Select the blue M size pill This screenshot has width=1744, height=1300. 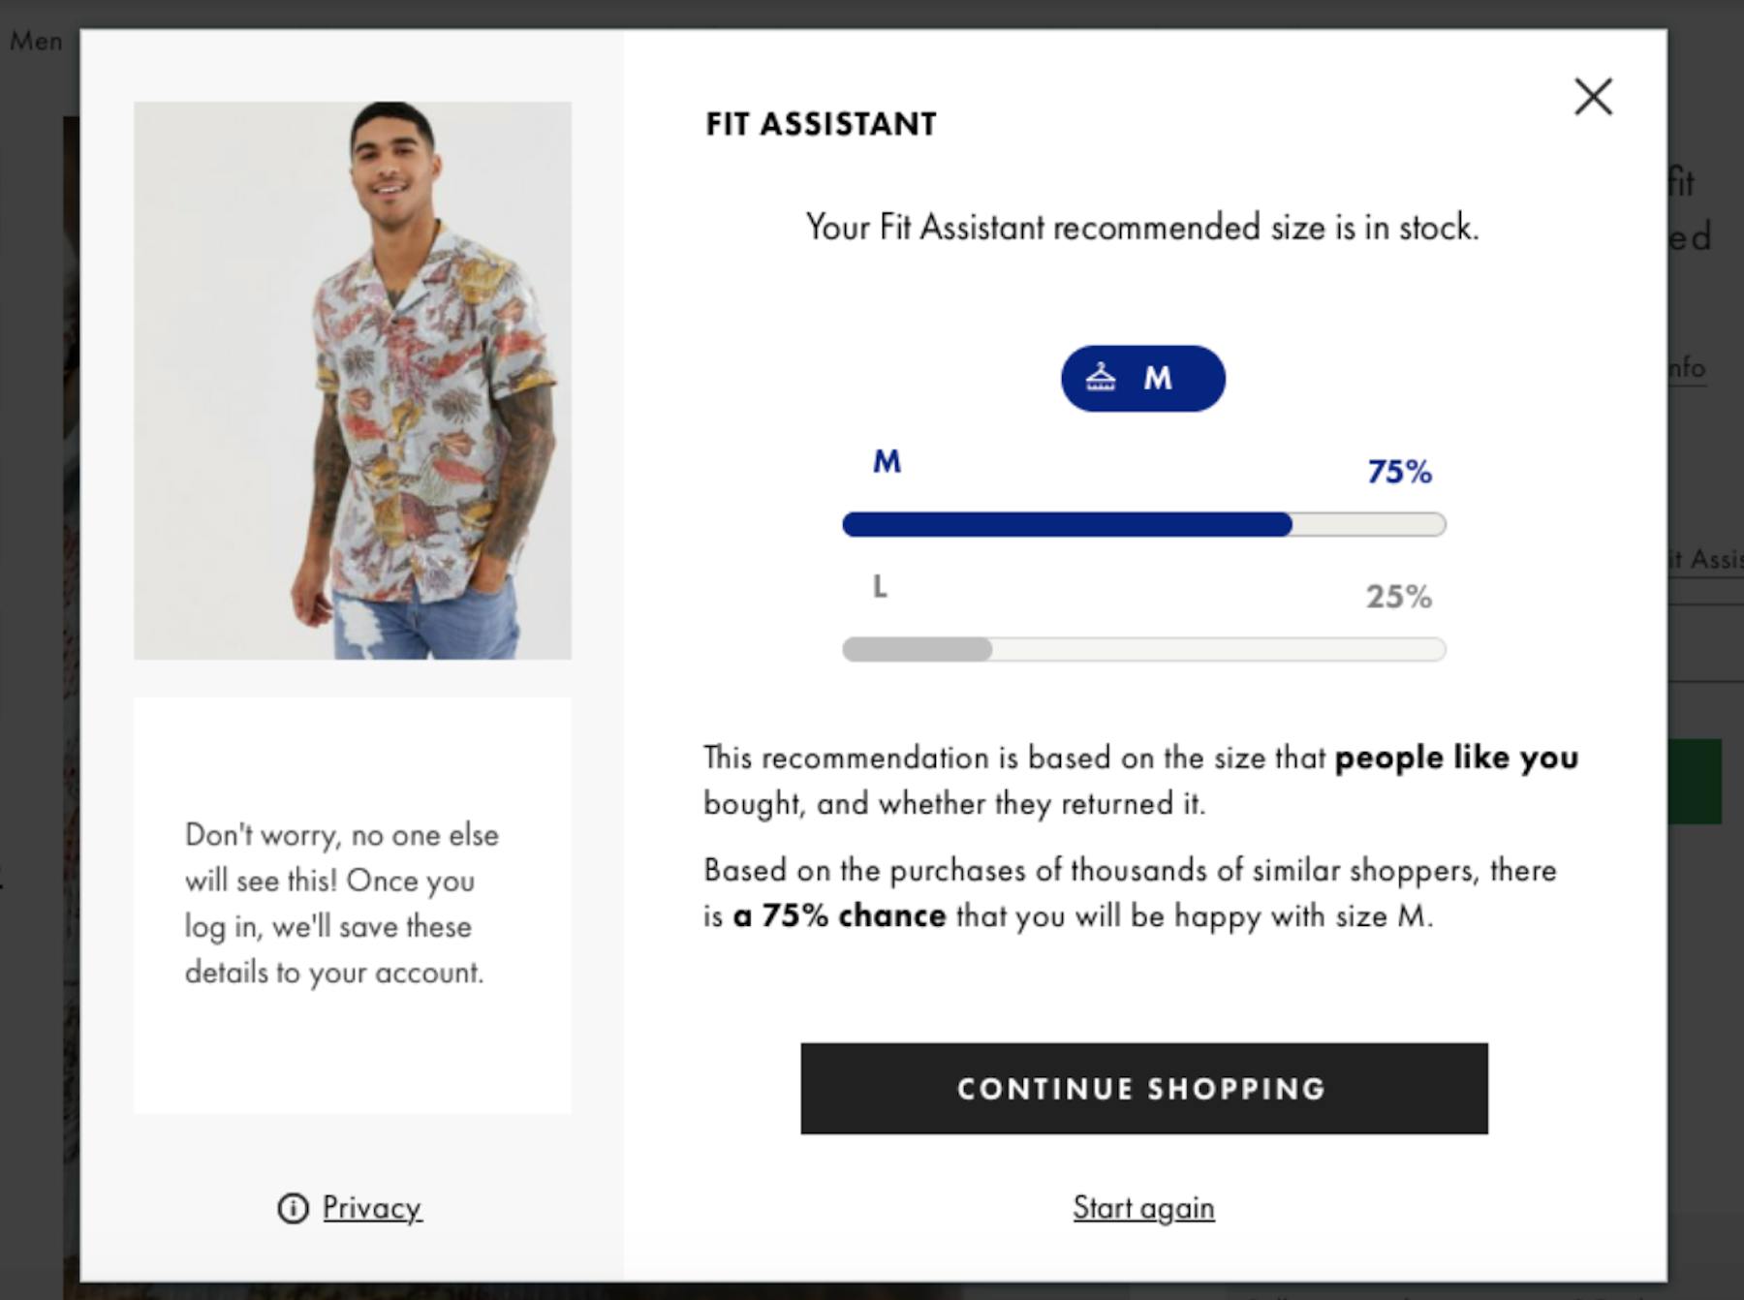click(x=1143, y=378)
